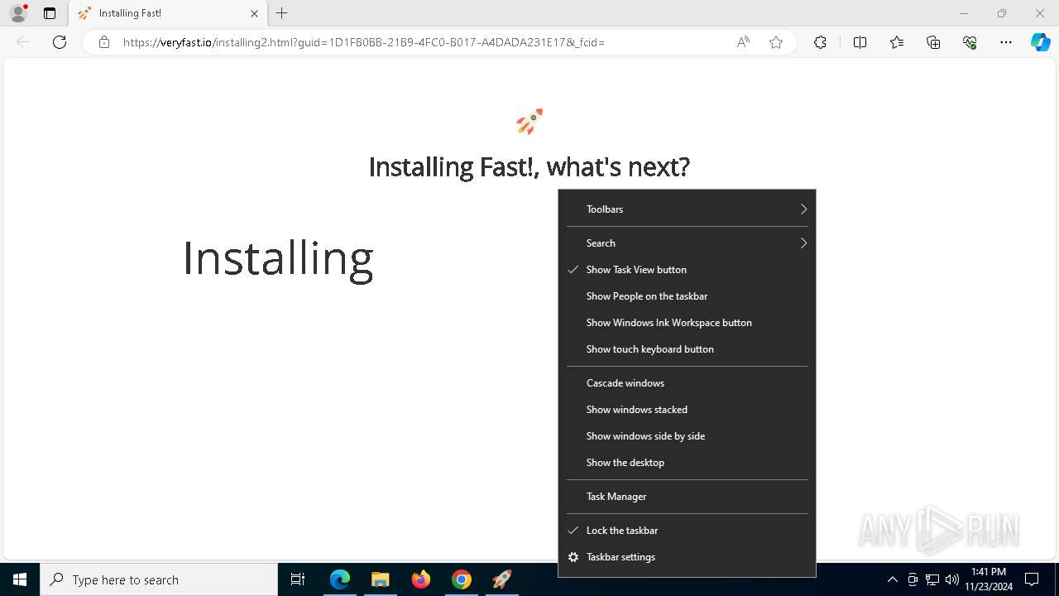Open the tab actions menu icon
The width and height of the screenshot is (1059, 596).
50,13
